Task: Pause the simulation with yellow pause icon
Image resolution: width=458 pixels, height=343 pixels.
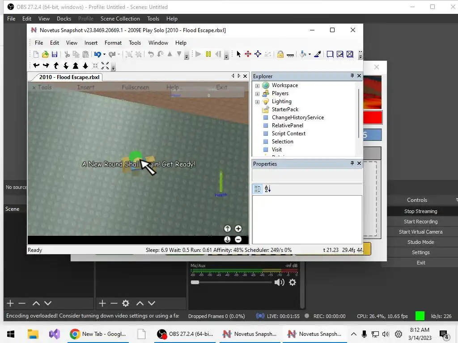Action: click(x=208, y=54)
